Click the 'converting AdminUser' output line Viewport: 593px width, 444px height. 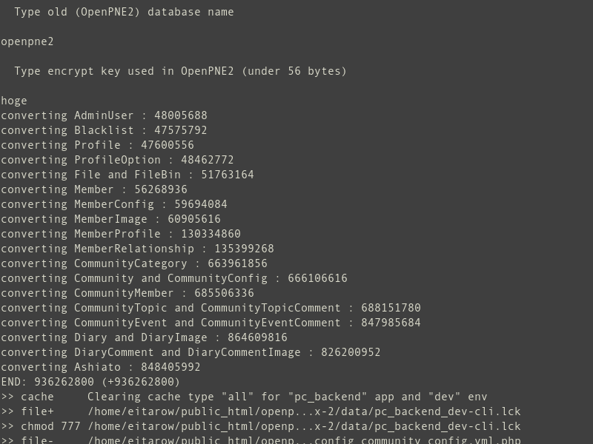pyautogui.click(x=104, y=115)
